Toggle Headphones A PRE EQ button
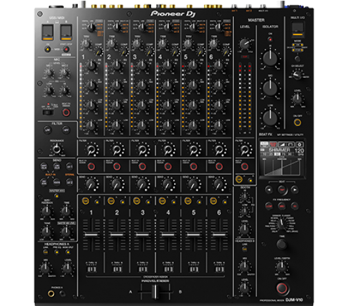Viewport: 348px width, 306px height. coord(57,253)
